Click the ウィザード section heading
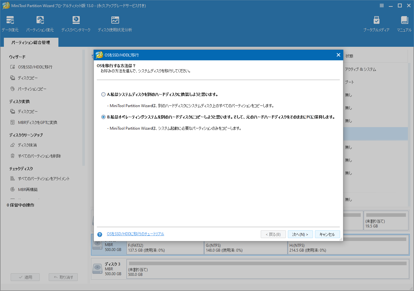This screenshot has height=291, width=414. tap(17, 57)
